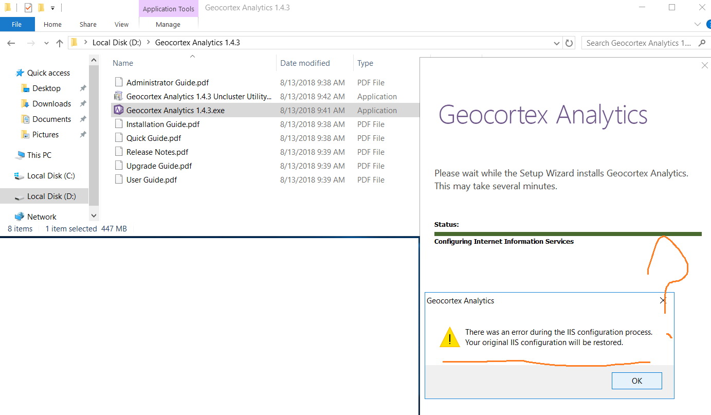The width and height of the screenshot is (711, 415).
Task: Select the Manage tab under Application Tools
Action: click(168, 24)
